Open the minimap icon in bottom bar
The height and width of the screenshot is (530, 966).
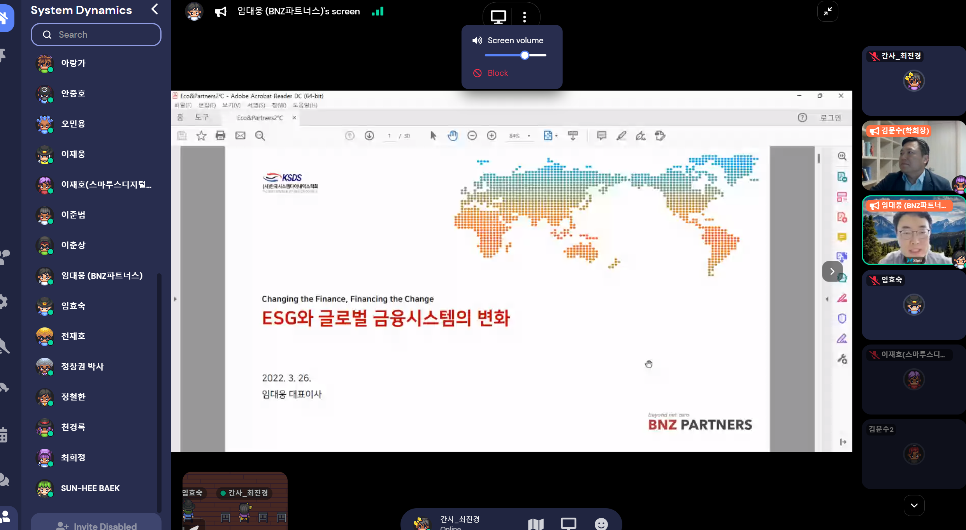click(x=536, y=524)
